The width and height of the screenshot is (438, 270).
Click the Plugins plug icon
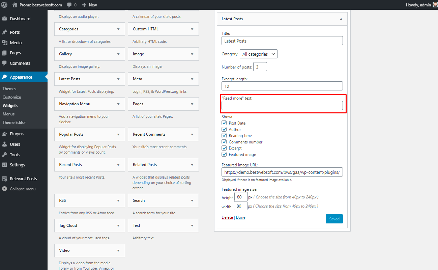point(5,134)
